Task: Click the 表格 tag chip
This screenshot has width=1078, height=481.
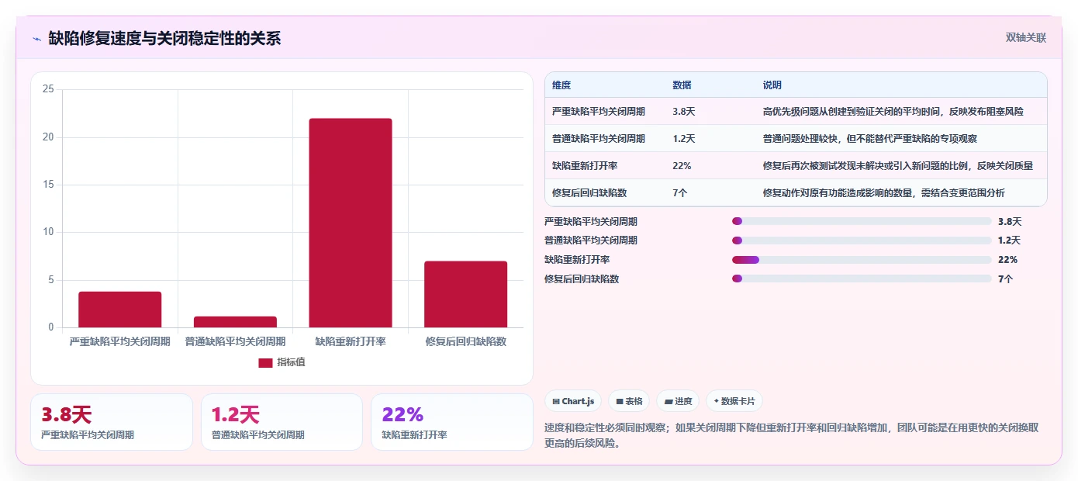Action: pos(629,401)
